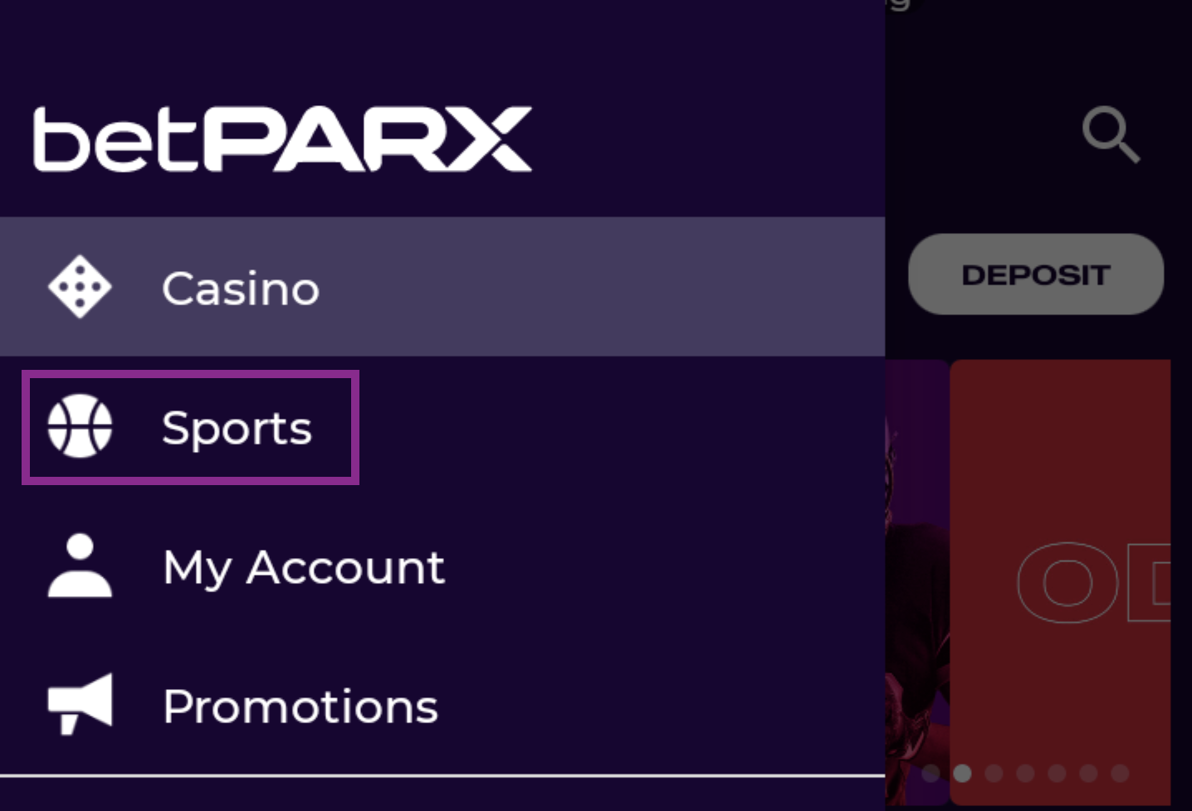Jump to the fifth carousel dot
The image size is (1192, 811).
click(x=1057, y=773)
